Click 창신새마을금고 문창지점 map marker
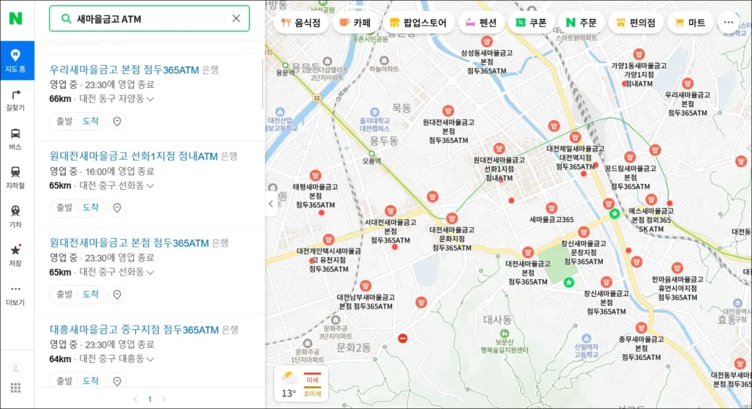 pos(584,232)
